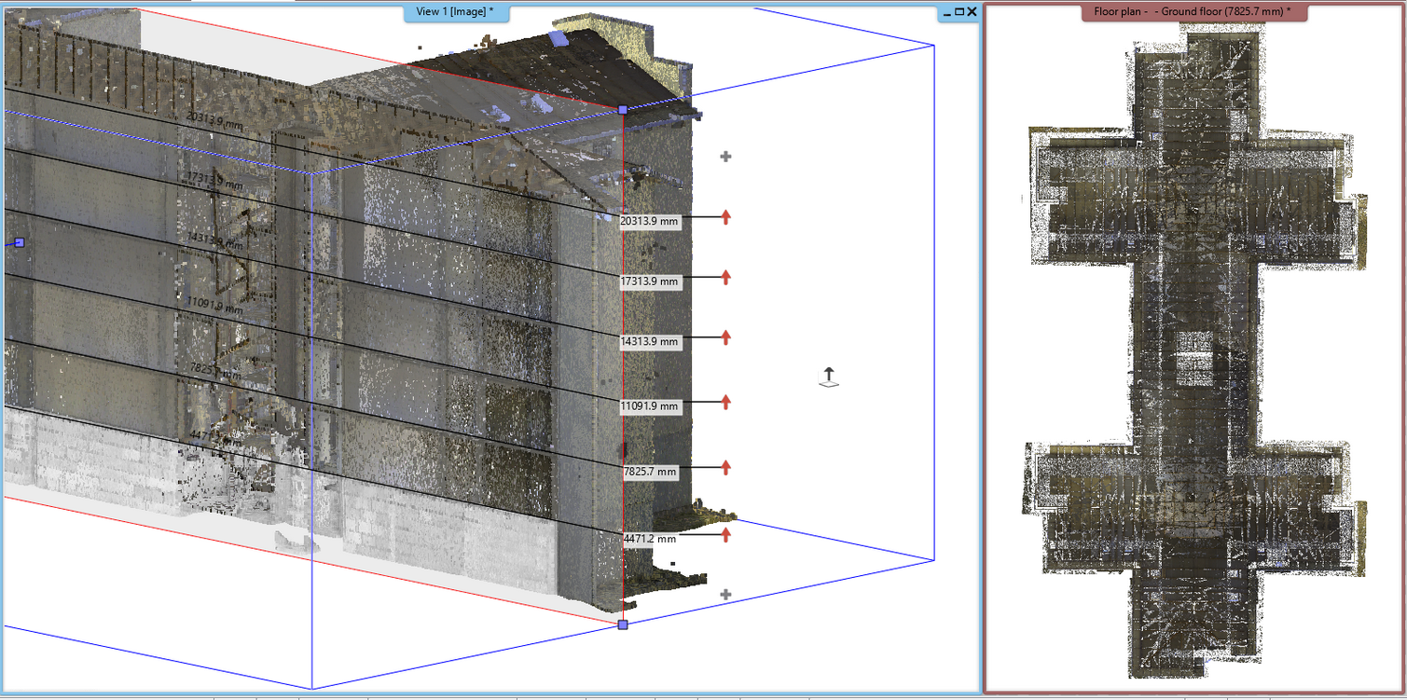This screenshot has height=700, width=1407.
Task: Click the red arrow beside the 4471.2 mm level
Action: (x=725, y=534)
